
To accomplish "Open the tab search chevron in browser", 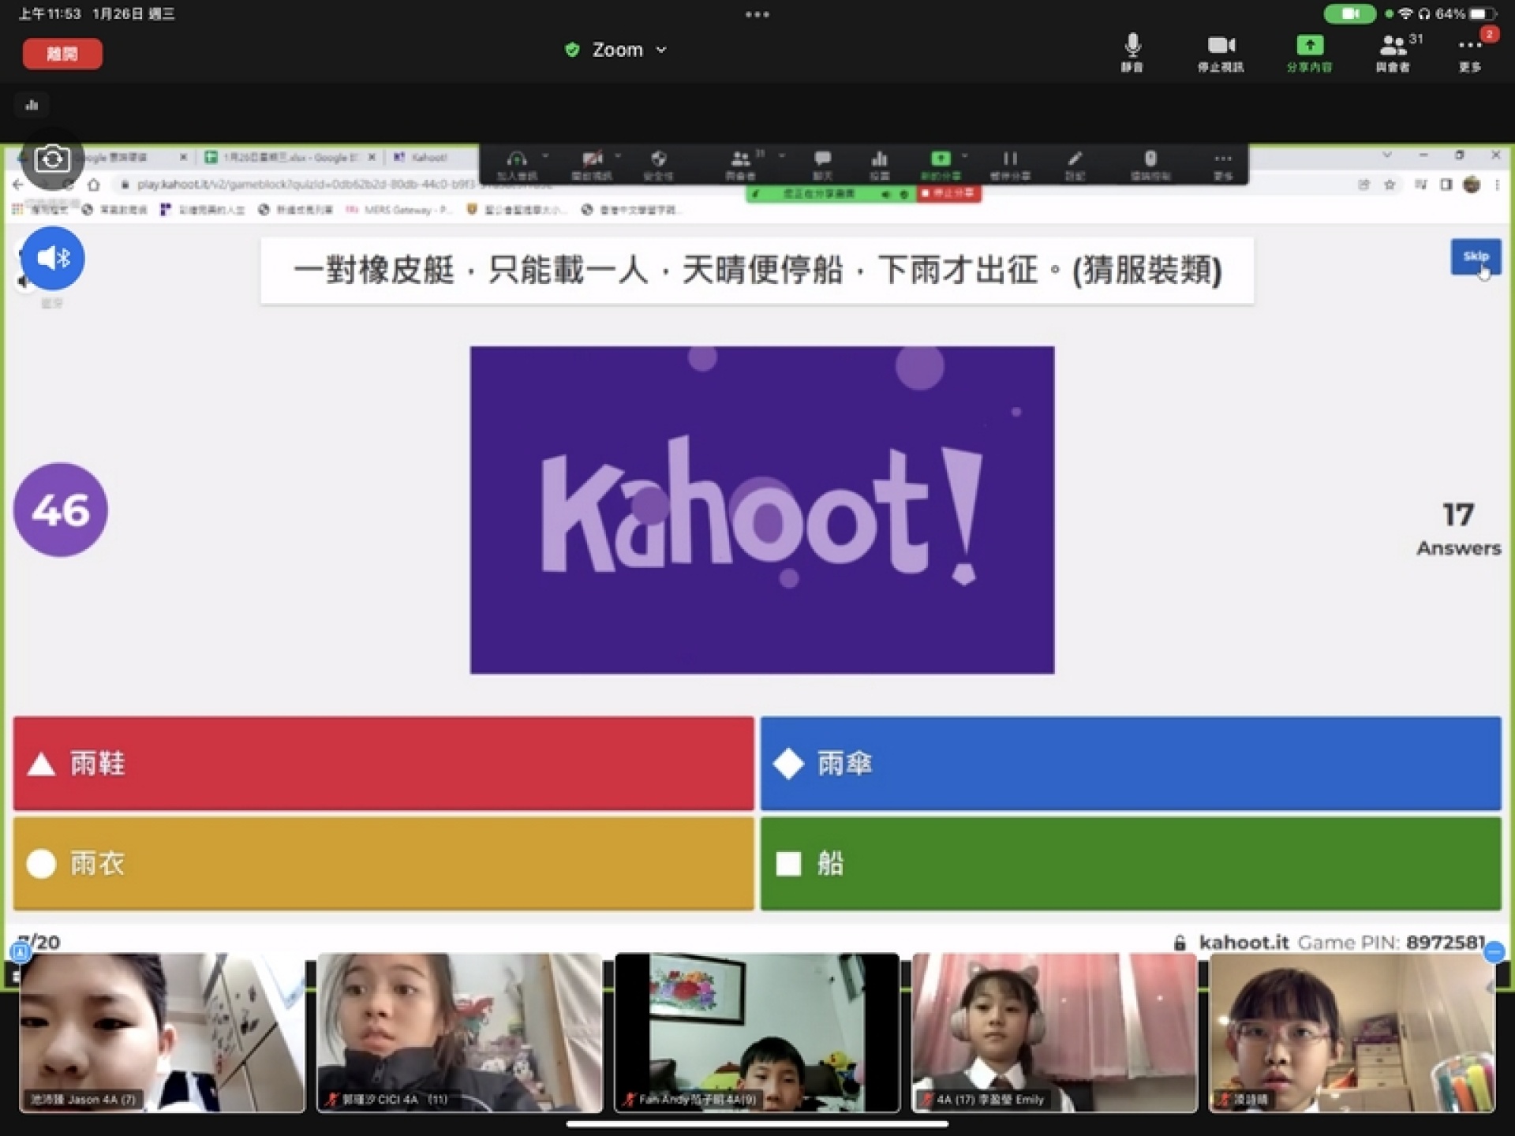I will [x=1387, y=155].
